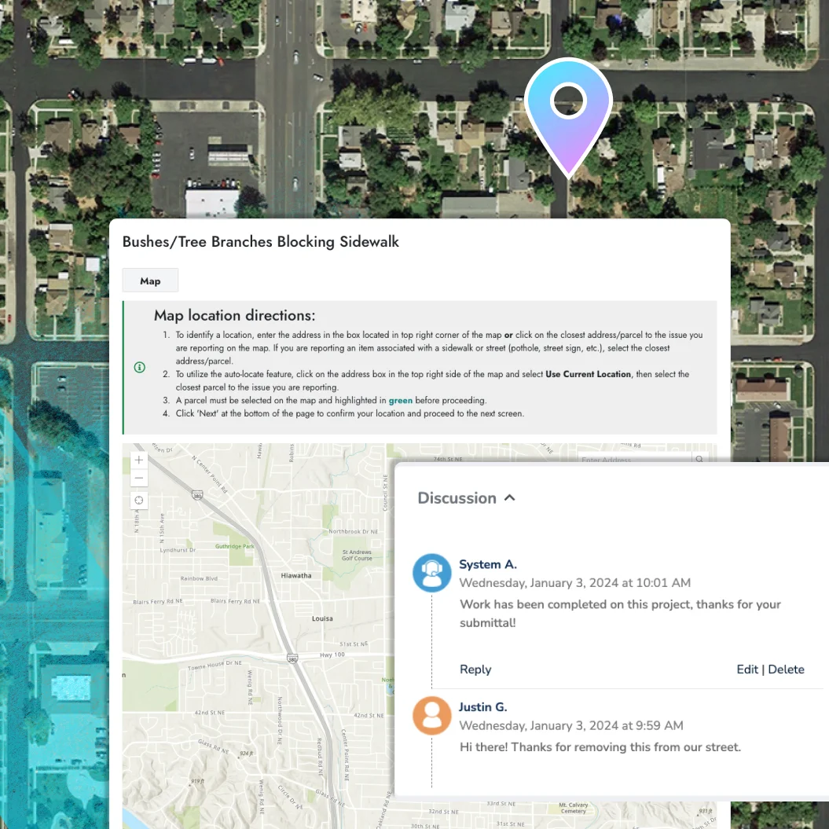
Task: Click the Discussion heading text
Action: [x=457, y=498]
